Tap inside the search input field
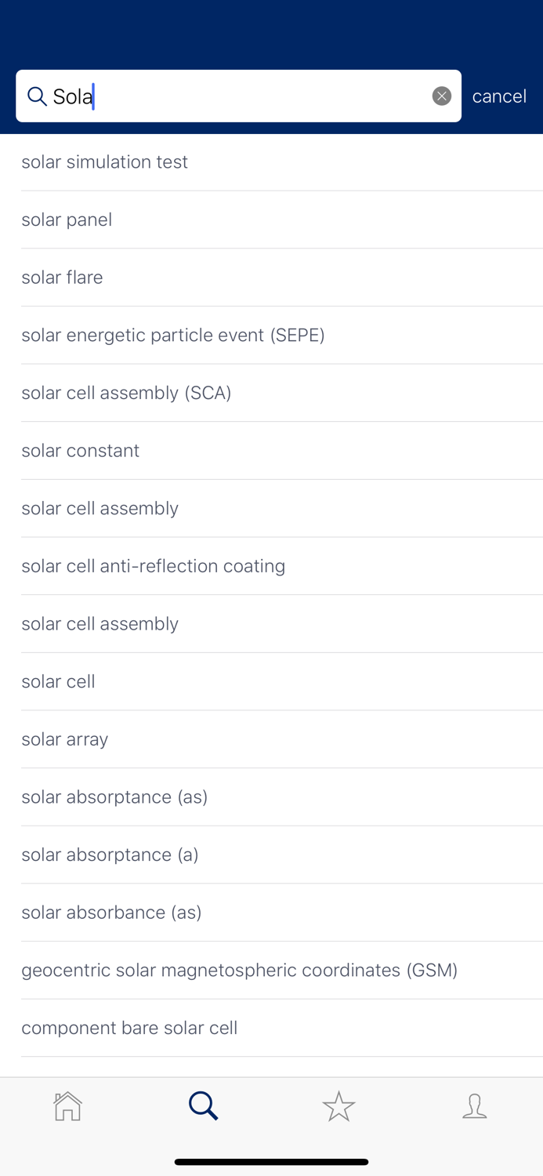The image size is (543, 1176). (235, 96)
